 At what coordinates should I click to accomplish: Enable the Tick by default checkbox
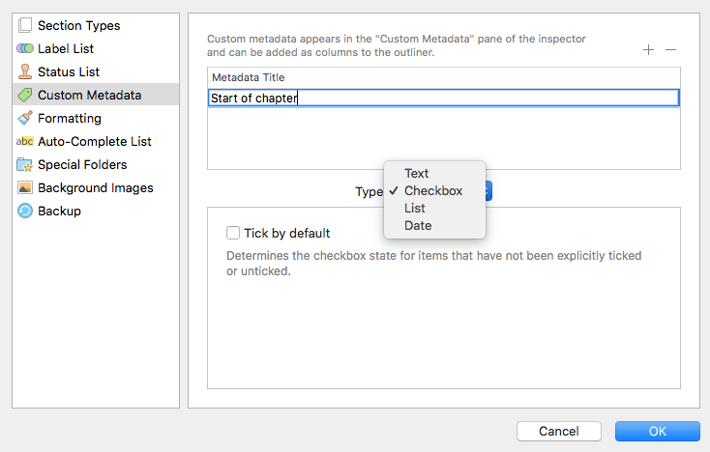[x=233, y=233]
